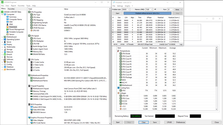The height and width of the screenshot is (125, 223).
Task: Click the Multimedia category icon
Action: pyautogui.click(x=5, y=47)
